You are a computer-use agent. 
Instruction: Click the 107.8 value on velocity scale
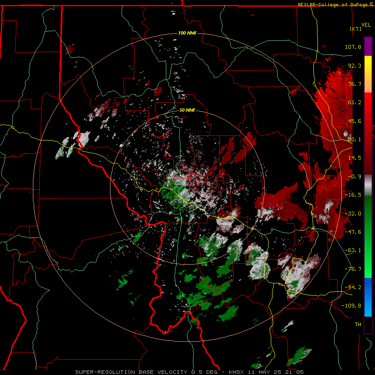[353, 47]
